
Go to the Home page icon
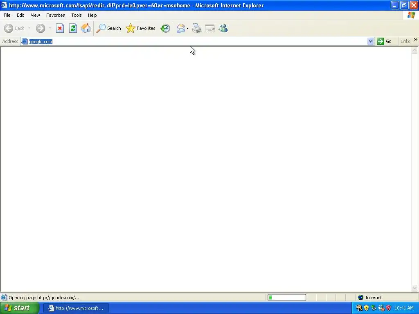click(x=86, y=28)
